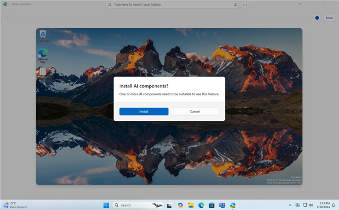339x210 pixels.
Task: Launch Copilot from the taskbar
Action: (180, 205)
